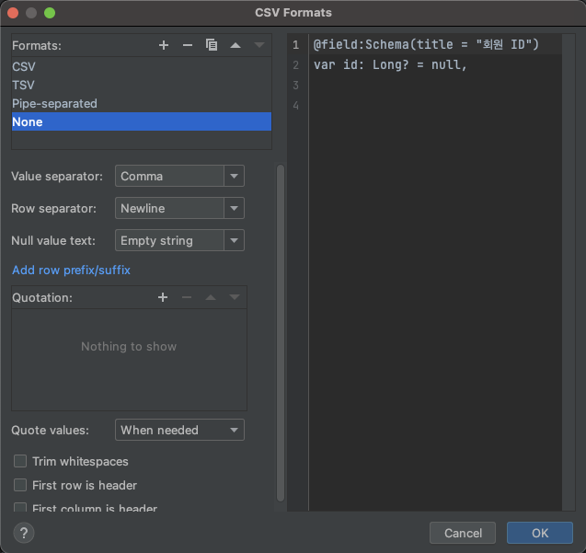The width and height of the screenshot is (586, 553).
Task: Move quotation rule down
Action: [x=235, y=297]
